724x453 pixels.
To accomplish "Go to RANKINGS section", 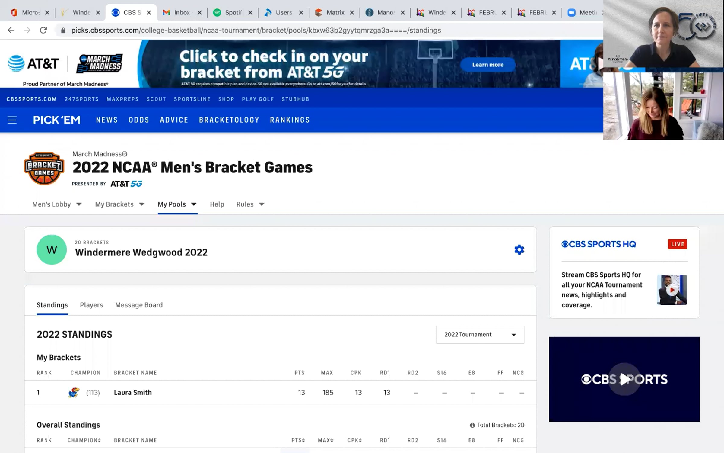I will coord(290,120).
